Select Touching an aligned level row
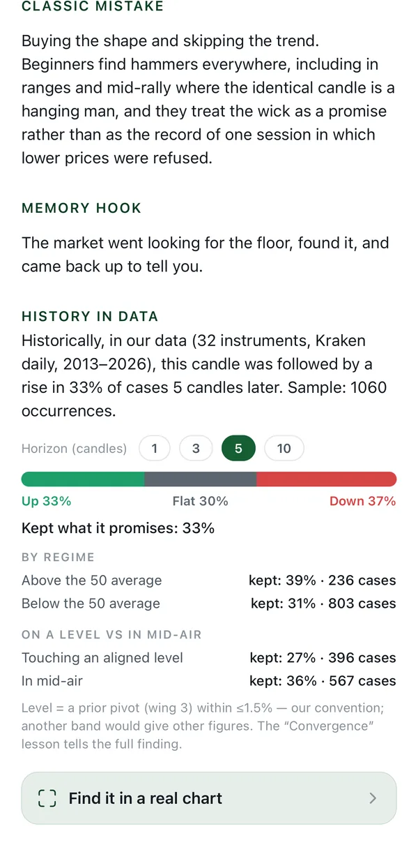 pos(209,658)
